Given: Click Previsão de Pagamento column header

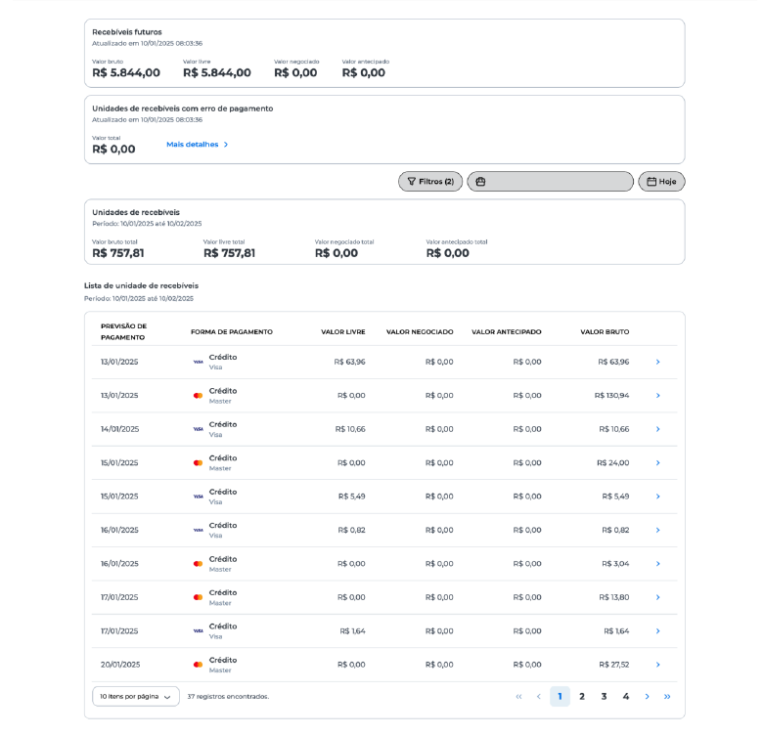Looking at the screenshot, I should coord(124,332).
